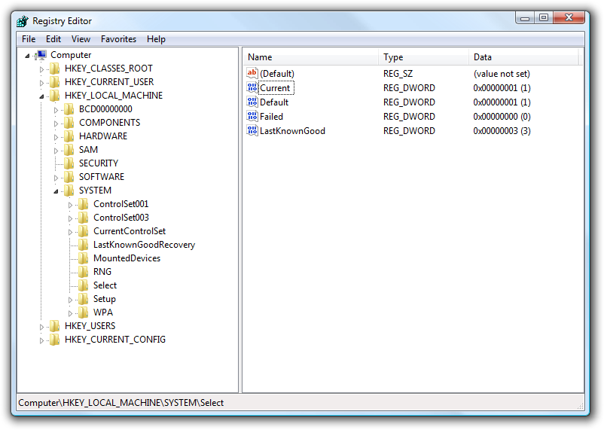Image resolution: width=604 pixels, height=430 pixels.
Task: Click the Registry Editor title bar icon
Action: [x=23, y=20]
